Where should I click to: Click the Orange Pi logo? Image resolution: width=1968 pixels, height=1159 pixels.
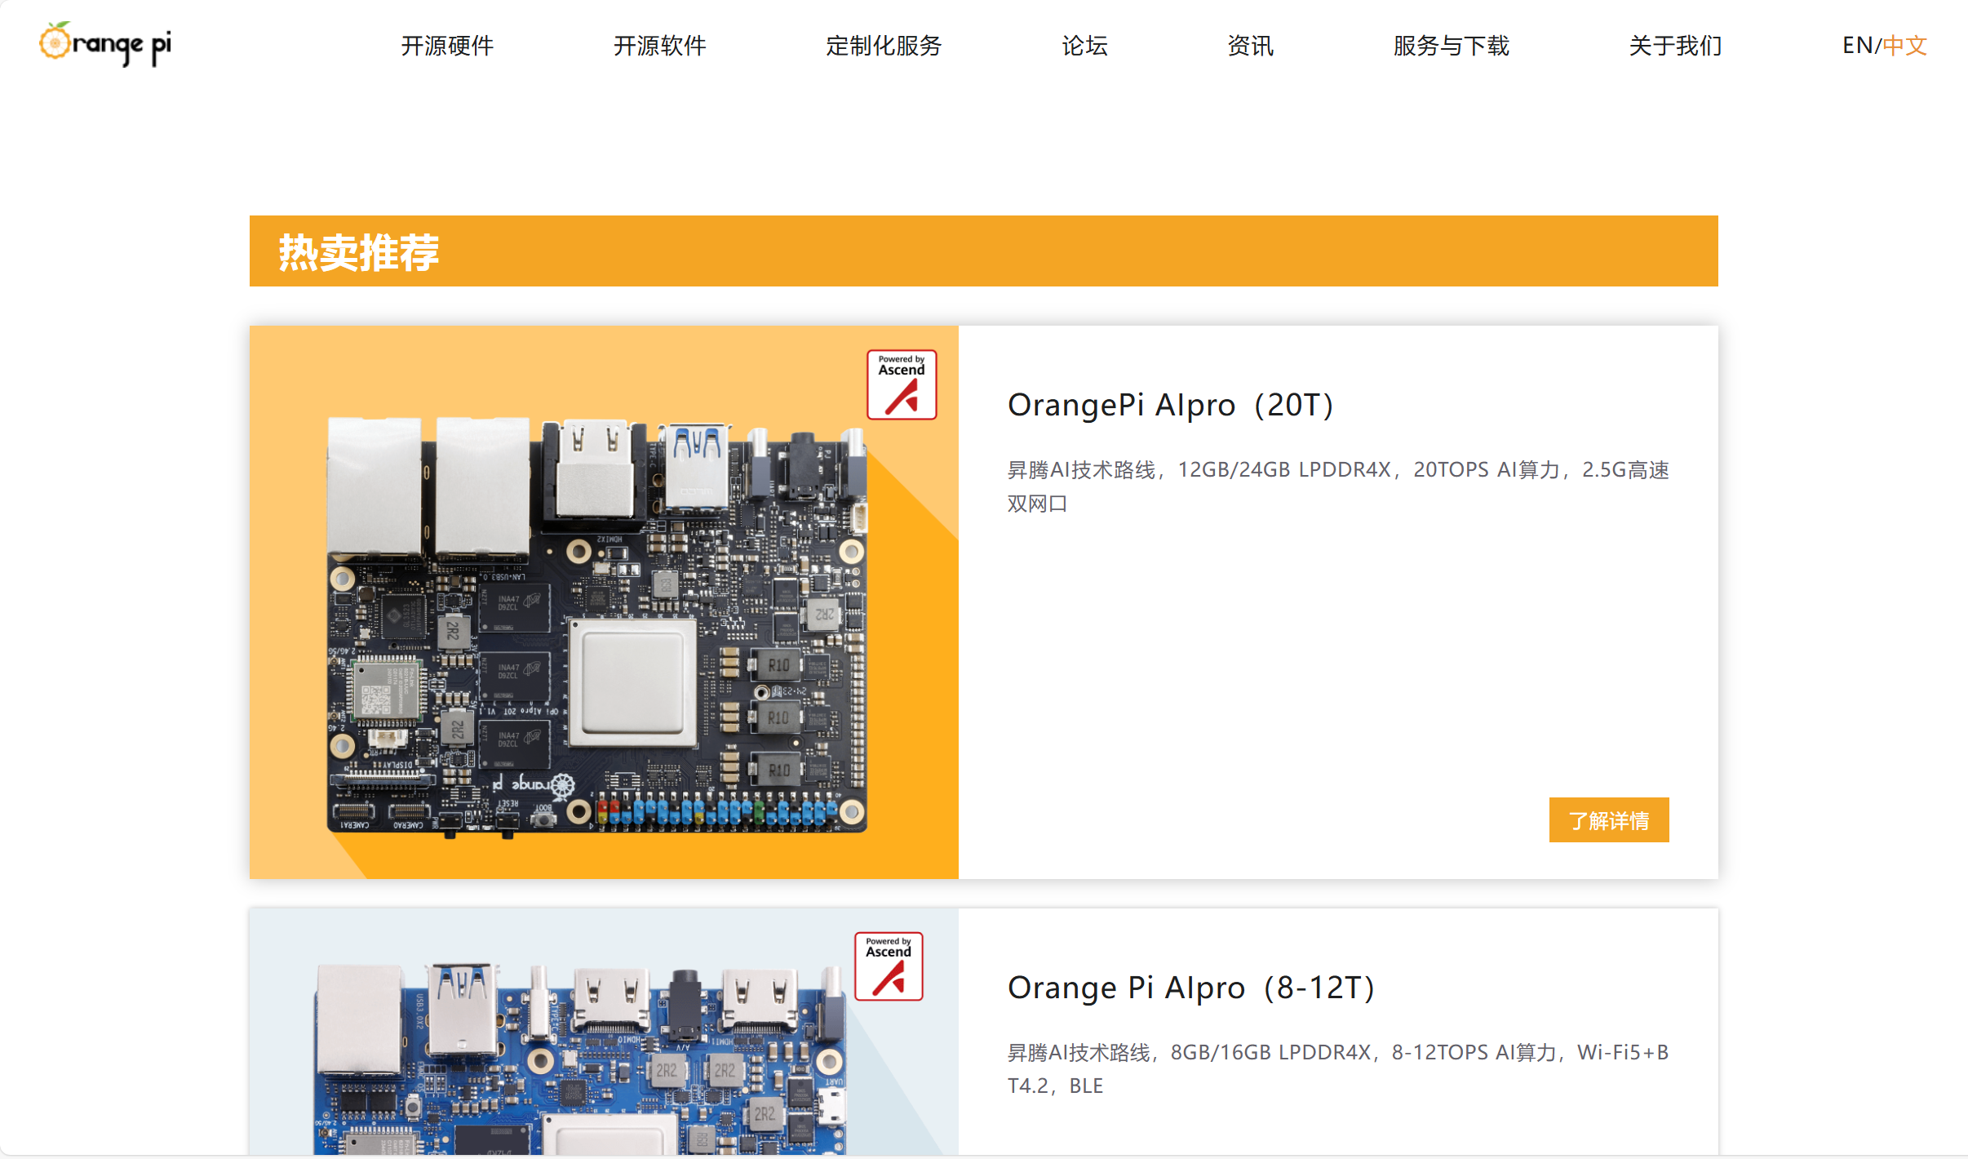pos(105,44)
